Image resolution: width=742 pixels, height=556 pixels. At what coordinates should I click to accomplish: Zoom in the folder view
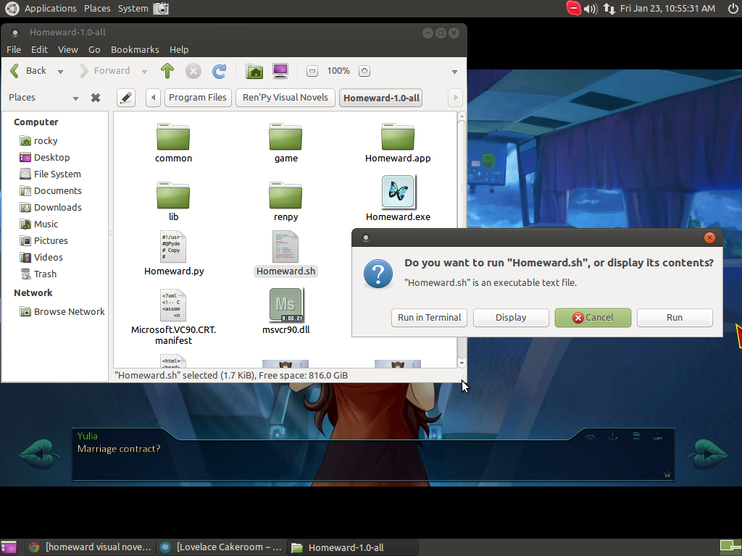364,71
